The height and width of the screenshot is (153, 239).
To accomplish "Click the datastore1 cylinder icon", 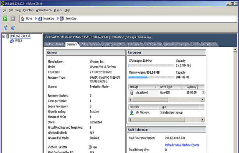I will point(132,93).
